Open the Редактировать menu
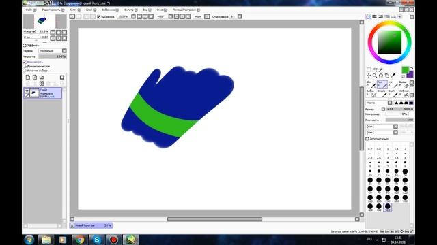 tap(53, 10)
